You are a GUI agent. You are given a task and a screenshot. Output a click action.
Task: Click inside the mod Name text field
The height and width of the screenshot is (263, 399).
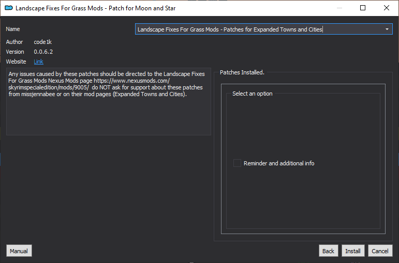(259, 29)
